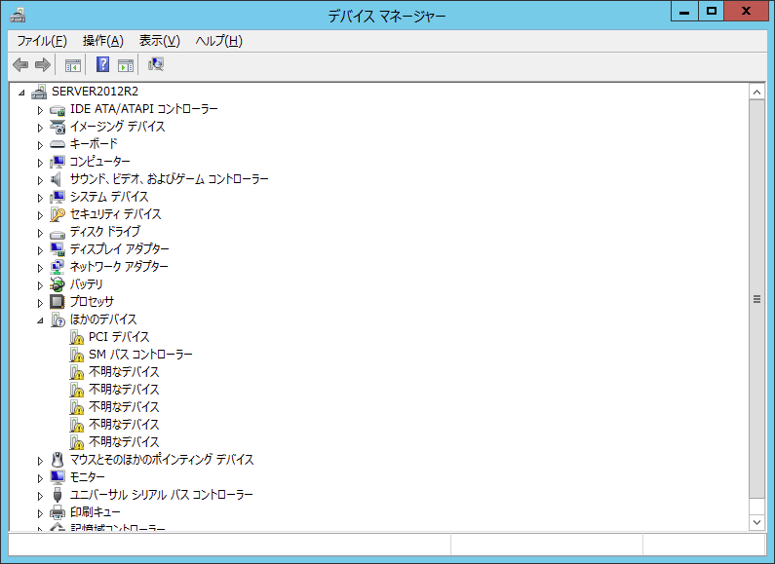Expand the システム デバイス category arrow

[x=41, y=198]
